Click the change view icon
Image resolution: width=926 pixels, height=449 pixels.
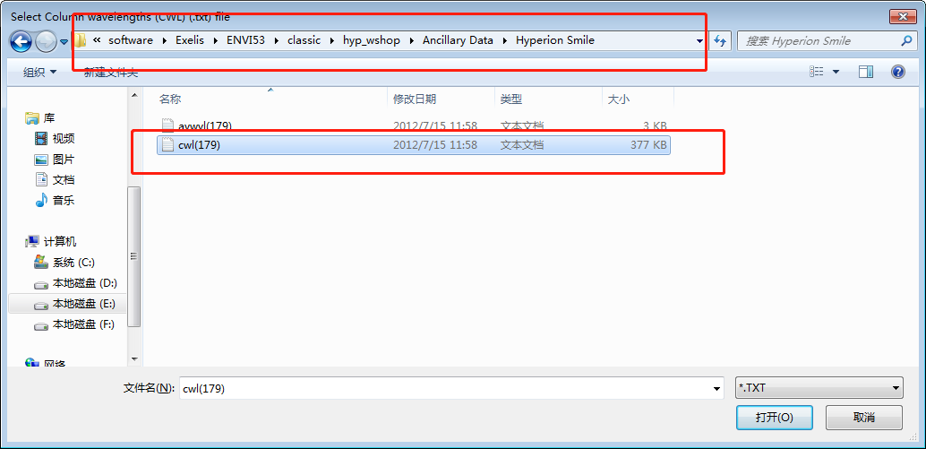pyautogui.click(x=817, y=72)
